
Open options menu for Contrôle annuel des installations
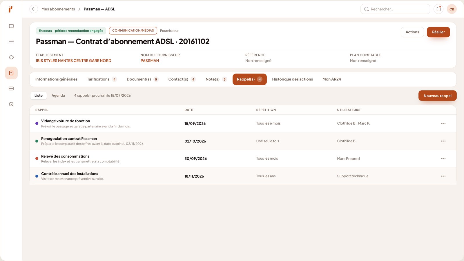443,176
